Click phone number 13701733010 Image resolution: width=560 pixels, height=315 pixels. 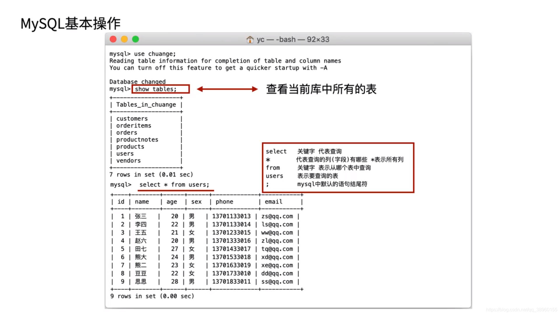coord(231,274)
